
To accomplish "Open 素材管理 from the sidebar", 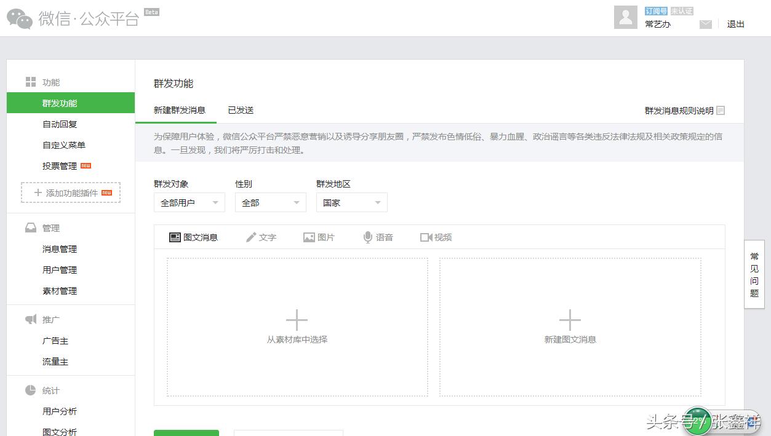I will pyautogui.click(x=60, y=290).
